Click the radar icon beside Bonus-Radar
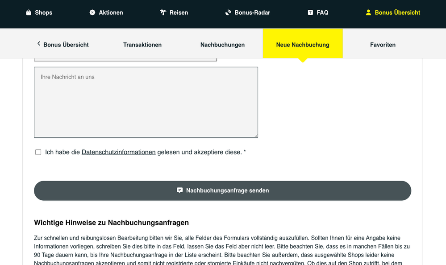446x265 pixels. click(x=228, y=12)
